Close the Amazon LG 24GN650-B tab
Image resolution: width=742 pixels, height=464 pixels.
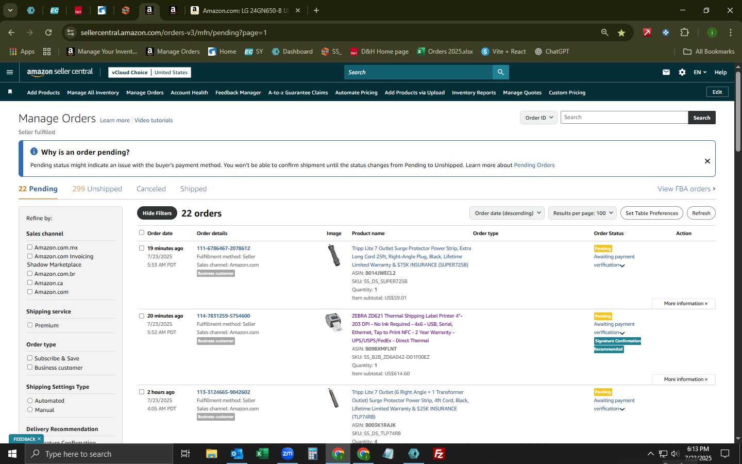tap(298, 10)
